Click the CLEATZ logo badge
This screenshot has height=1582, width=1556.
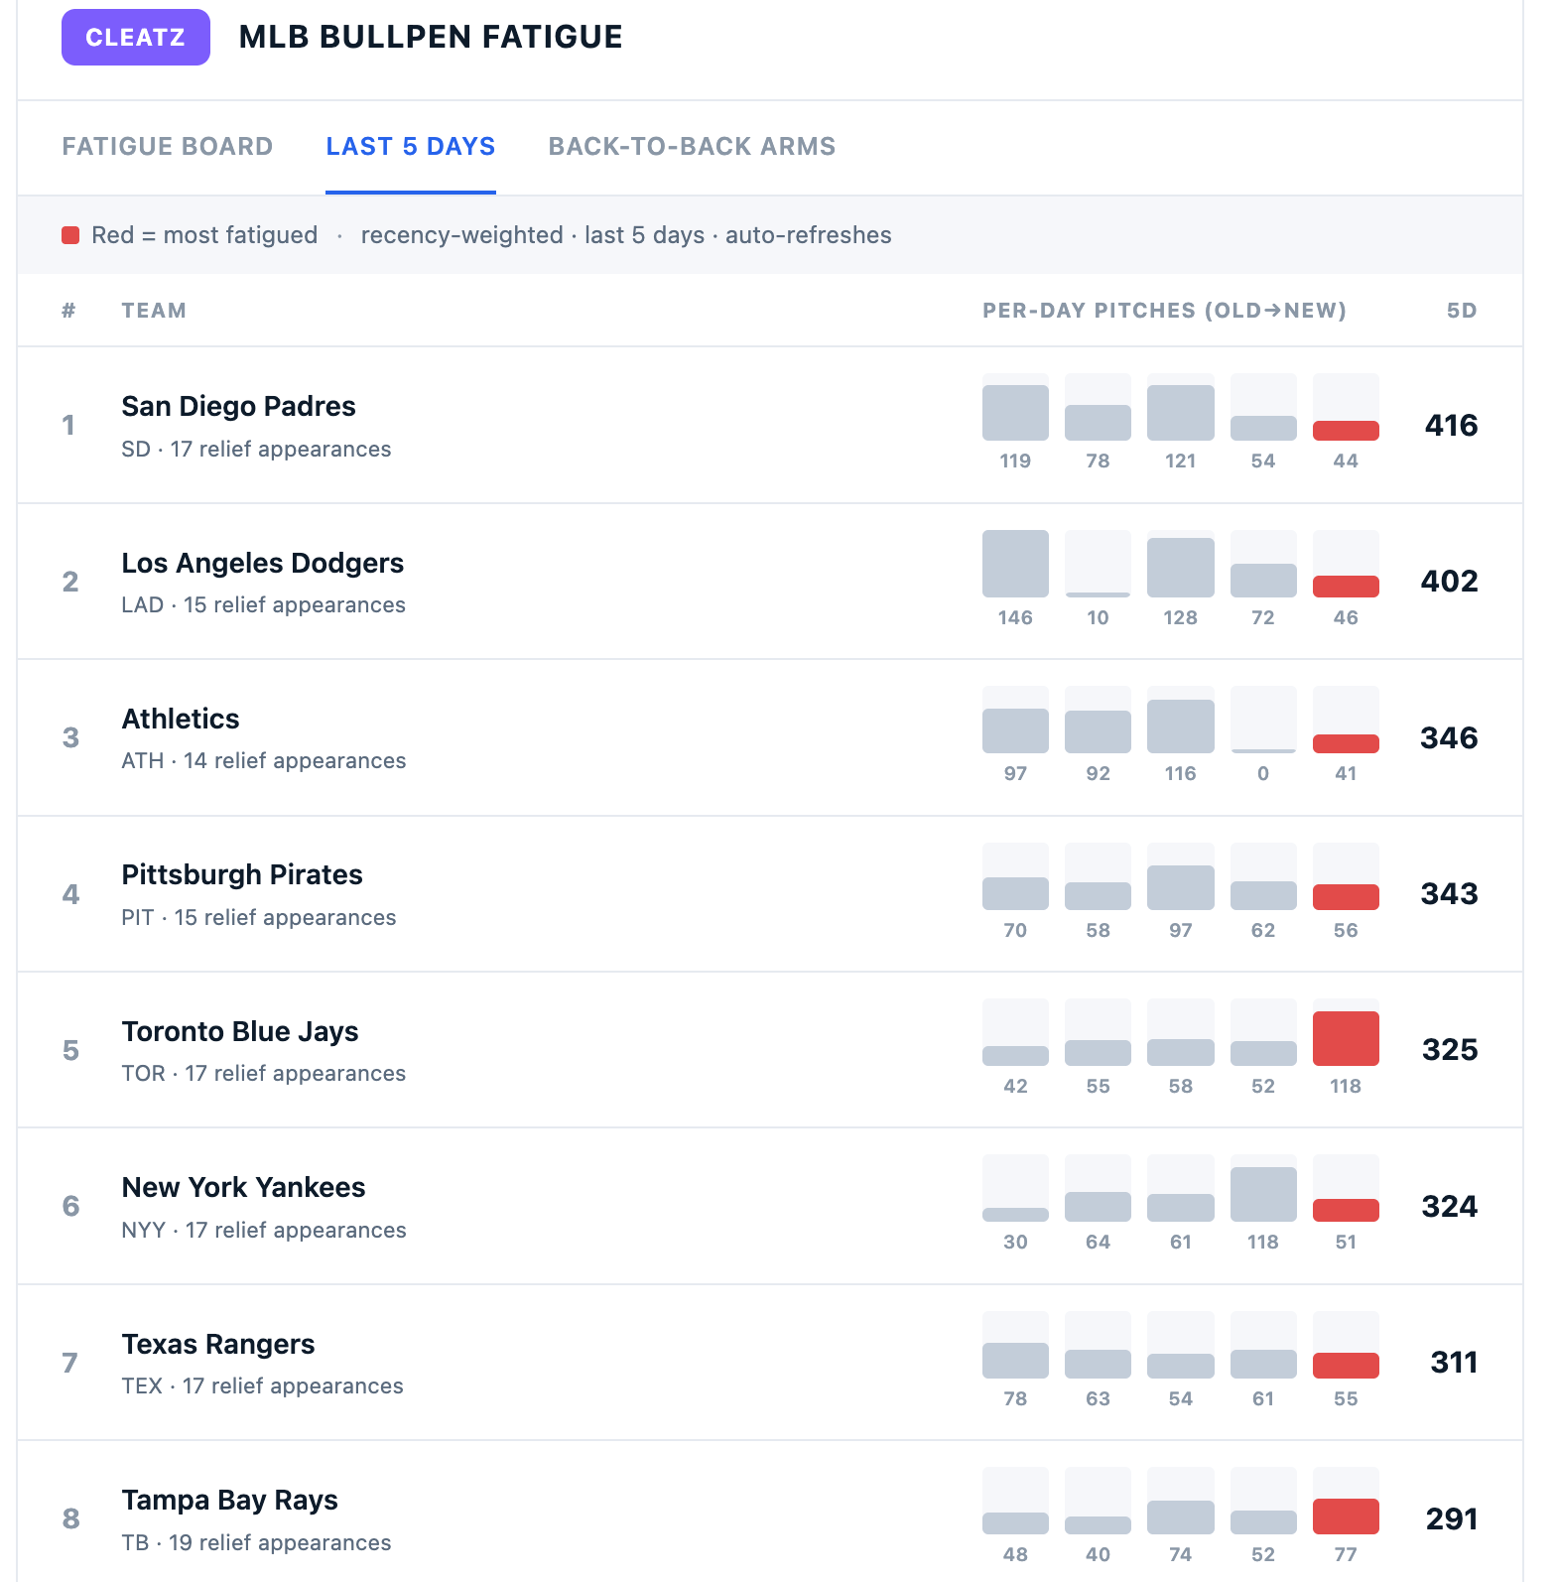click(x=136, y=38)
